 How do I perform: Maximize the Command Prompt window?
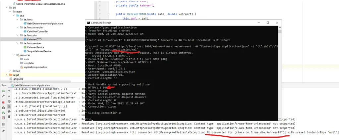point(268,23)
